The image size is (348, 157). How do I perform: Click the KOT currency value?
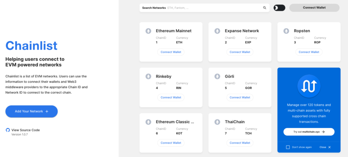pos(179,134)
